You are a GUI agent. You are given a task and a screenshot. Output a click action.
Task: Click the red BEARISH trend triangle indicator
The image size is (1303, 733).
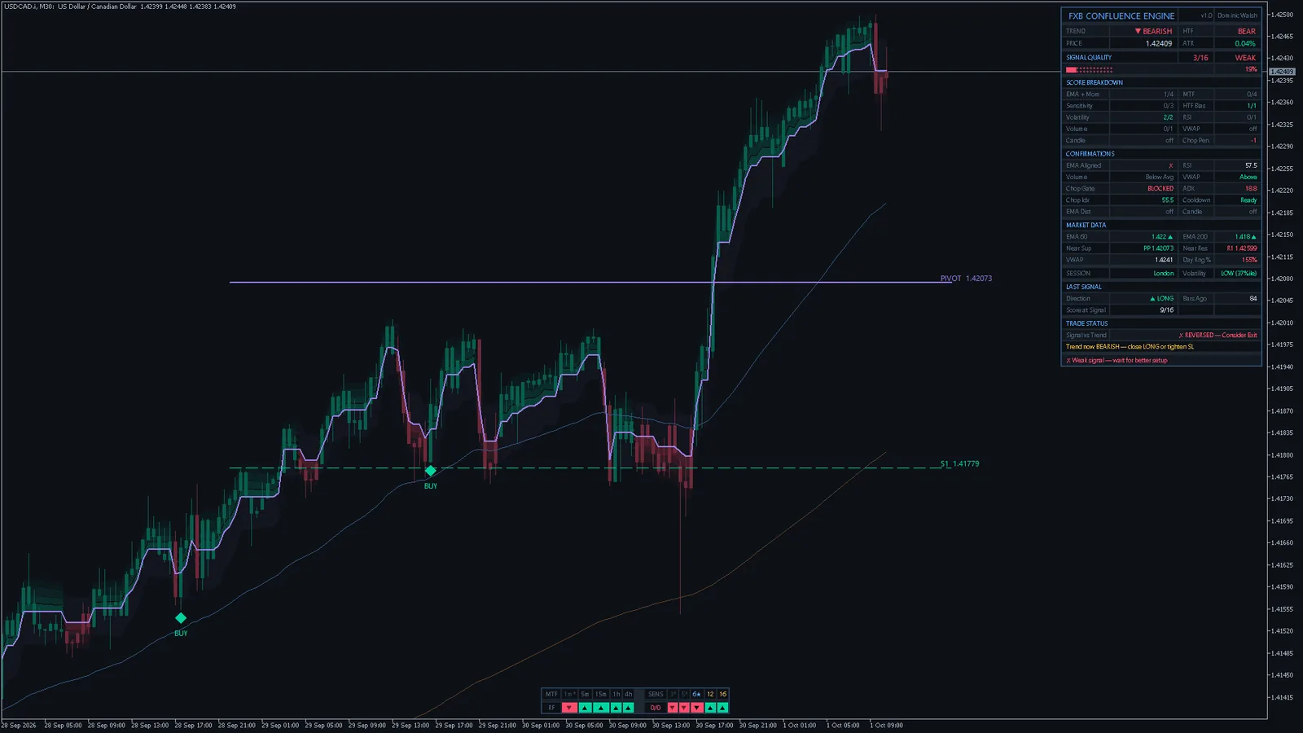pyautogui.click(x=1138, y=31)
